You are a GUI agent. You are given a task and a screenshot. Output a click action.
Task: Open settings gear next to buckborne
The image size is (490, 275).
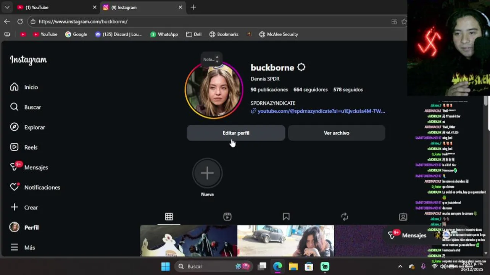point(301,67)
